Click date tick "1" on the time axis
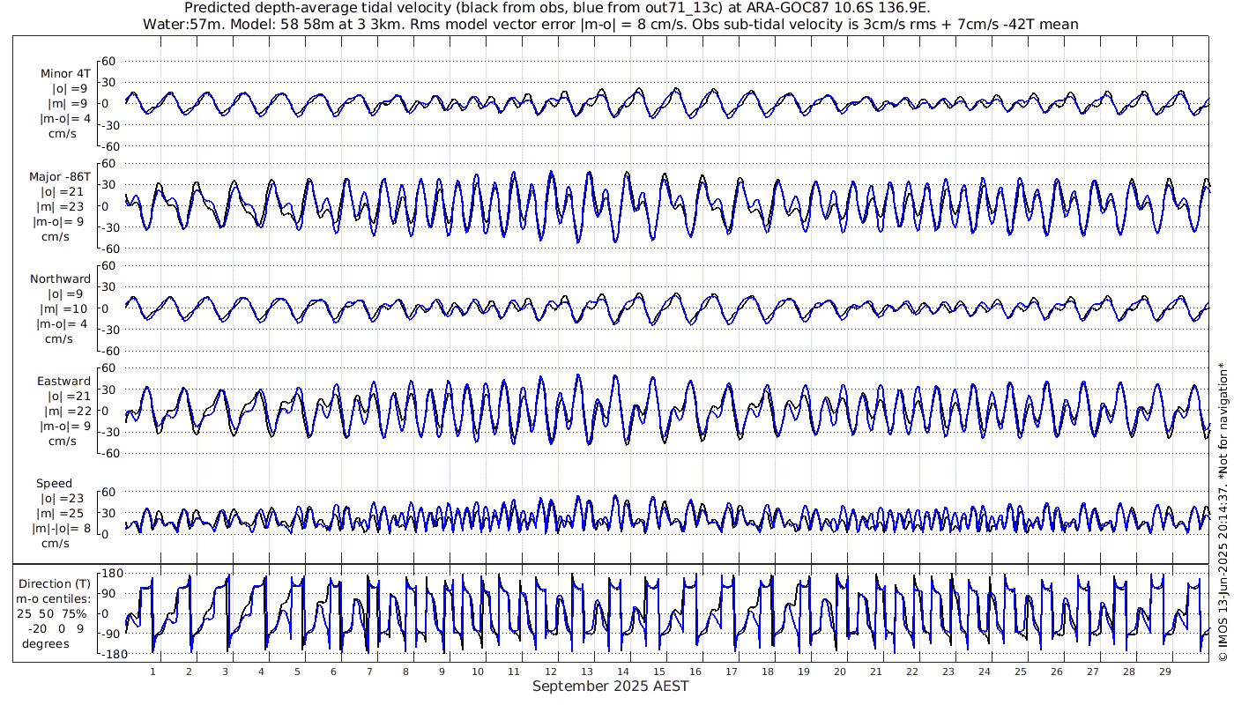This screenshot has width=1234, height=705. (152, 672)
